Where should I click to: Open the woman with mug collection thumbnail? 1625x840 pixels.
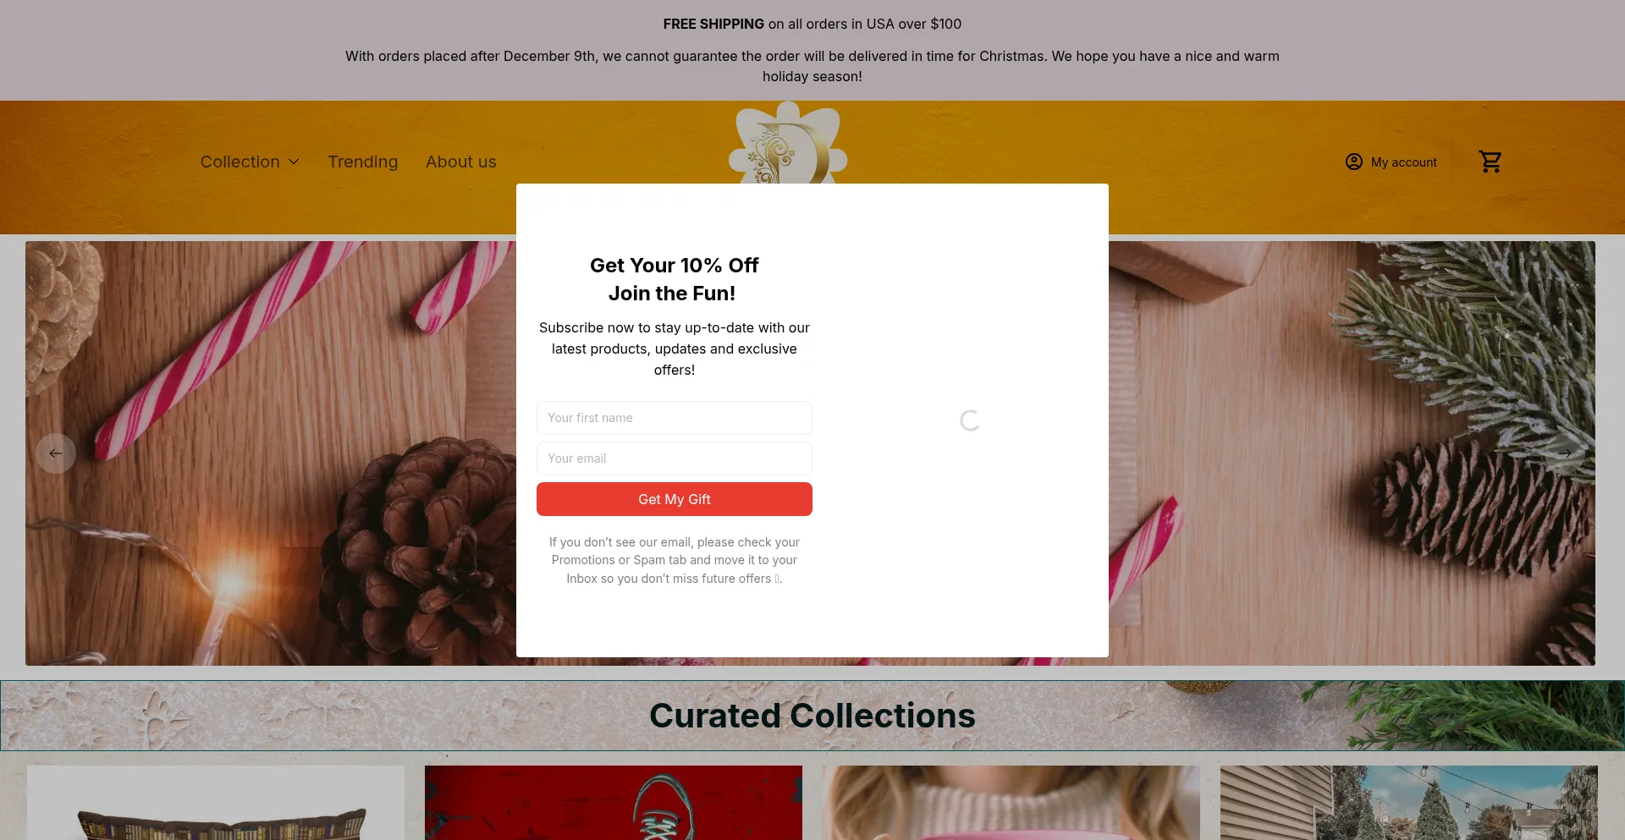tap(1011, 803)
